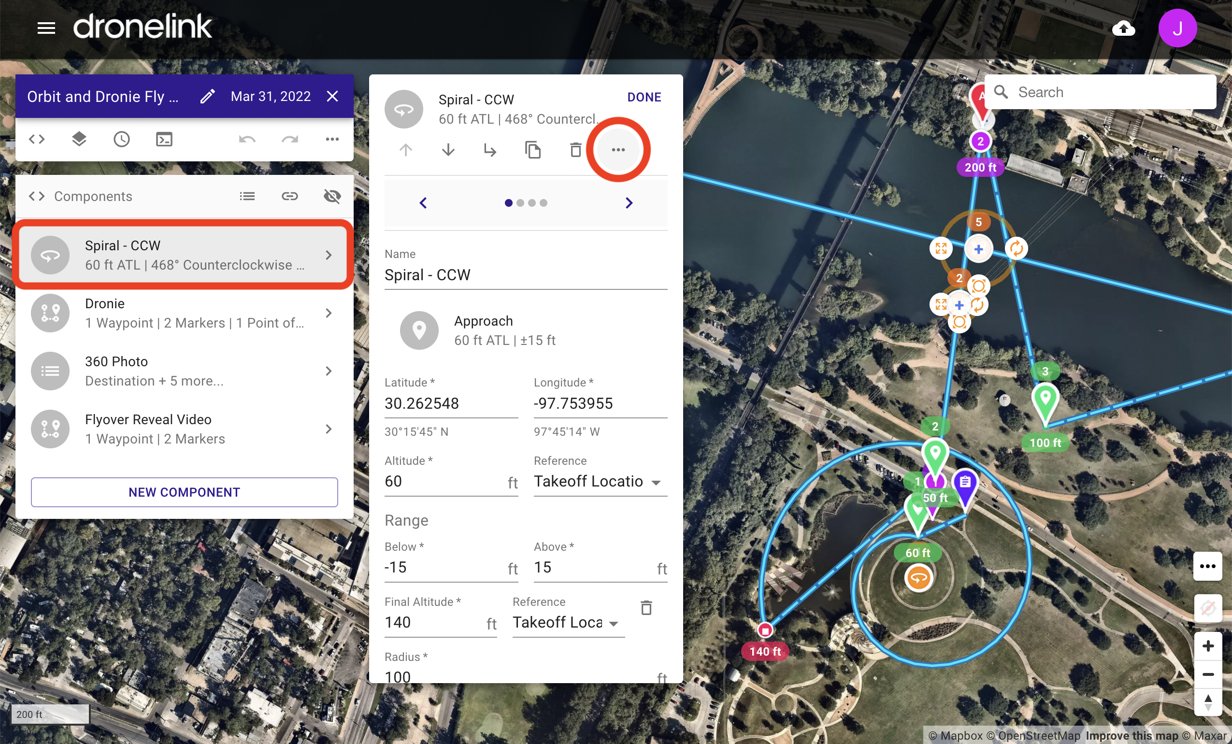Click the redo arrow in plan toolbar

[289, 139]
